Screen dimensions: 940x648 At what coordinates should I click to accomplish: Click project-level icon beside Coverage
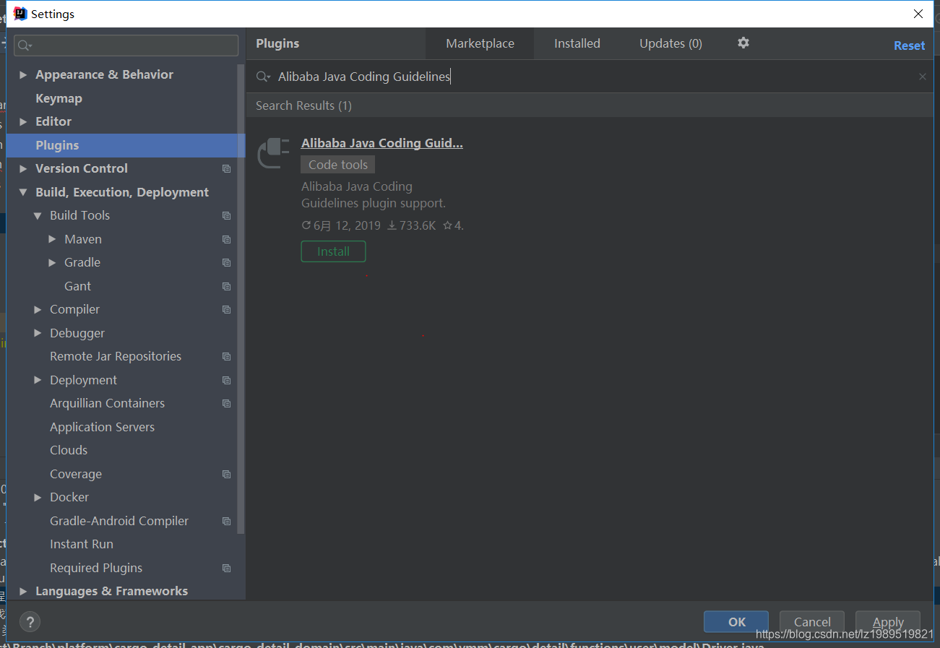(227, 474)
